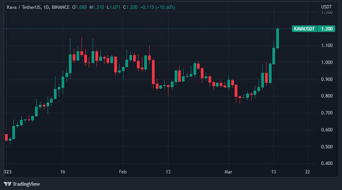The width and height of the screenshot is (342, 190).
Task: Click the Mar date axis label
Action: pyautogui.click(x=229, y=172)
